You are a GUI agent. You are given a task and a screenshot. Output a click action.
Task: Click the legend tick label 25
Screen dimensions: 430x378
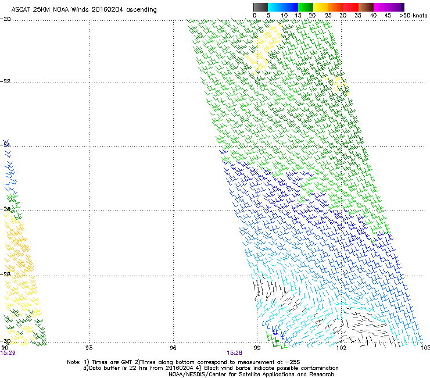[328, 16]
